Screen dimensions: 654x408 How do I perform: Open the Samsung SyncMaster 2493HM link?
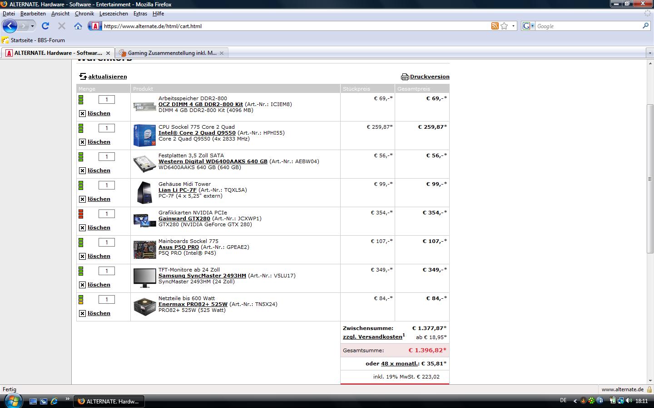[x=202, y=276]
